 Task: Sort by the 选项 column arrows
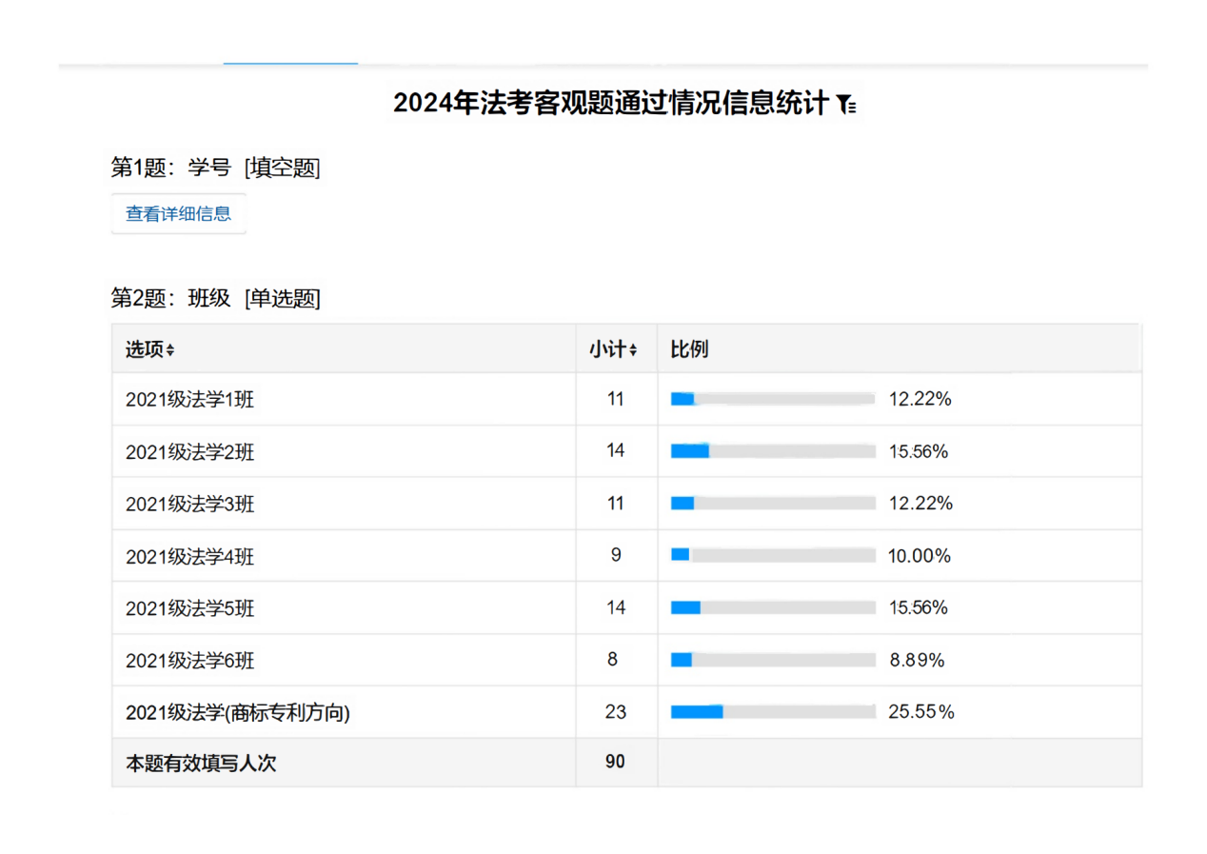point(170,350)
